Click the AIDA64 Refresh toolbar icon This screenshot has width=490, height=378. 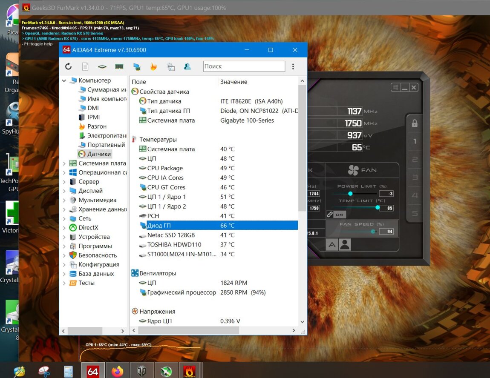[x=68, y=66]
